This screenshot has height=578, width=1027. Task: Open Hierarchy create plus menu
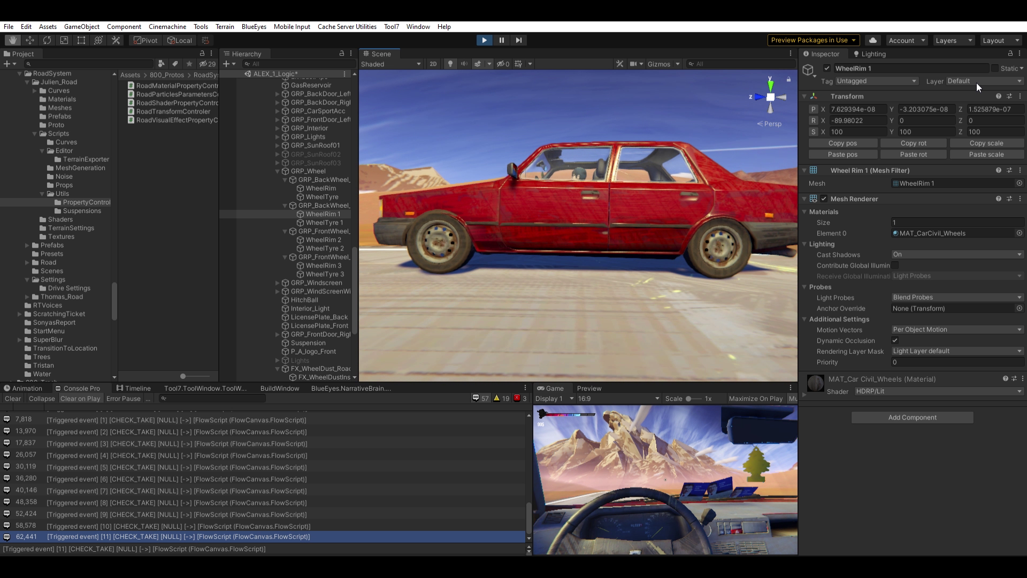(x=229, y=64)
